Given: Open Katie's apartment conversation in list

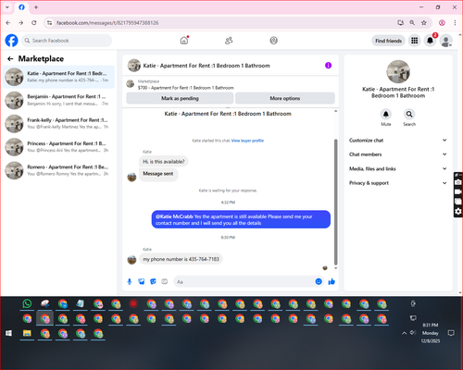Looking at the screenshot, I should coord(59,77).
